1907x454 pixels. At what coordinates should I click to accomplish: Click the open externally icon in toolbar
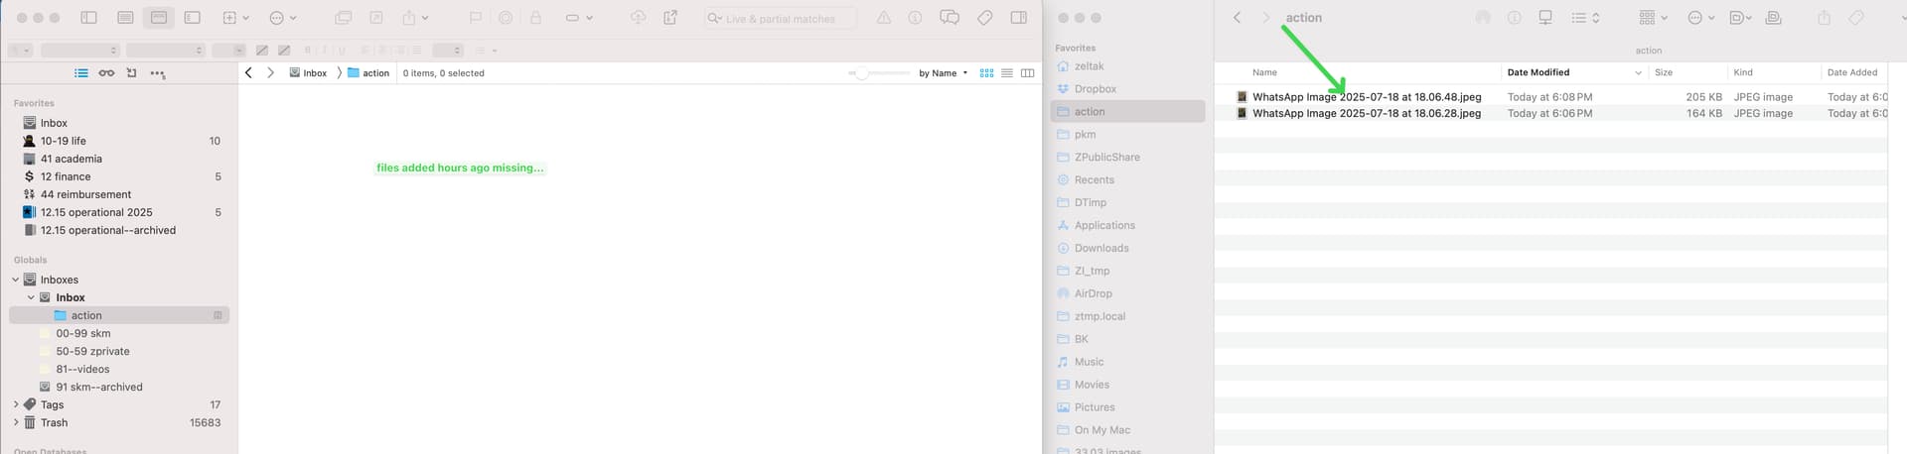[670, 18]
